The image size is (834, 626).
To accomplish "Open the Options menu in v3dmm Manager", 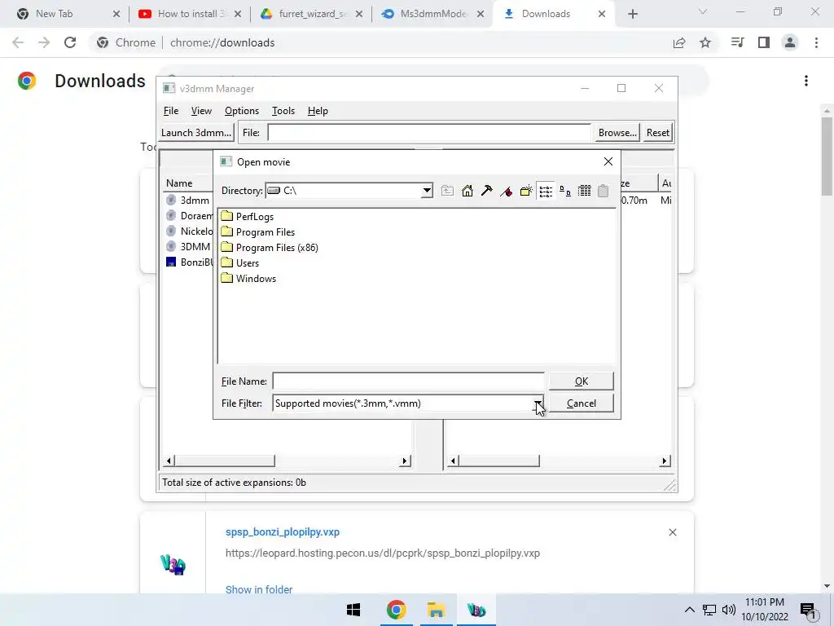I will pyautogui.click(x=241, y=111).
